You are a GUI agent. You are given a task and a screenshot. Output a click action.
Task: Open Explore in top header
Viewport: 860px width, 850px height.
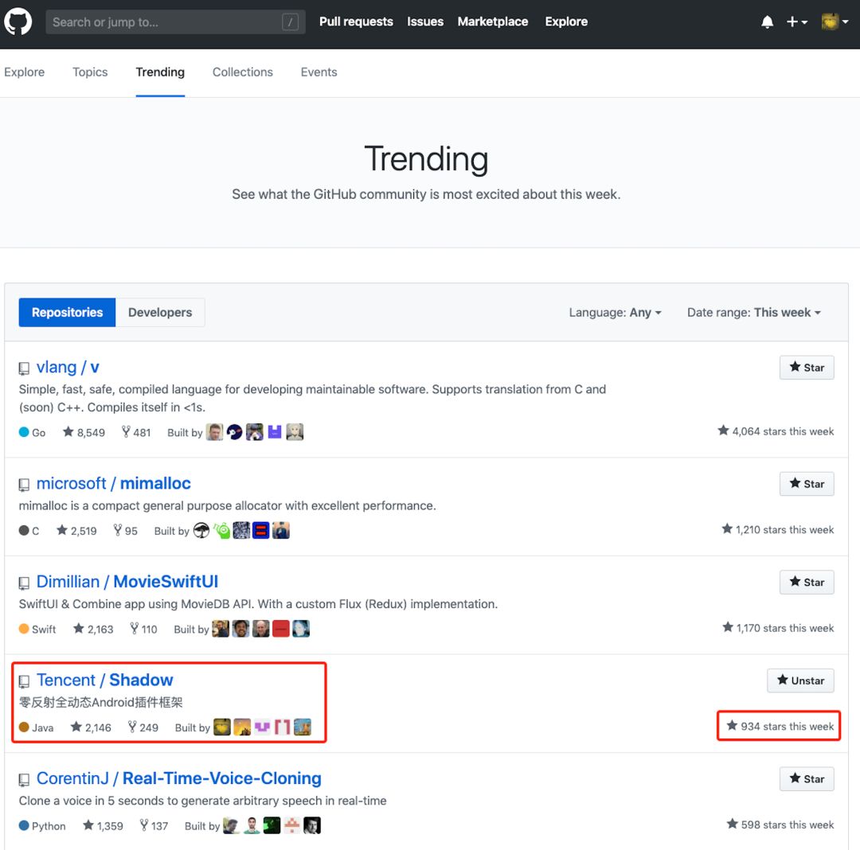(566, 22)
